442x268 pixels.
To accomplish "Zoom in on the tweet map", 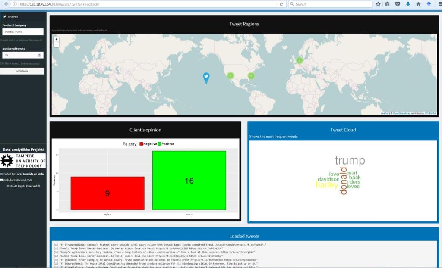I will click(x=56, y=39).
